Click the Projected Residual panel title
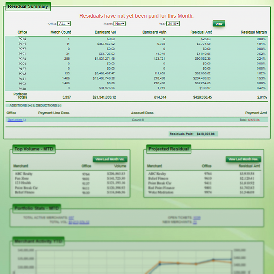Image resolution: width=274 pixels, height=274 pixels. (169, 149)
